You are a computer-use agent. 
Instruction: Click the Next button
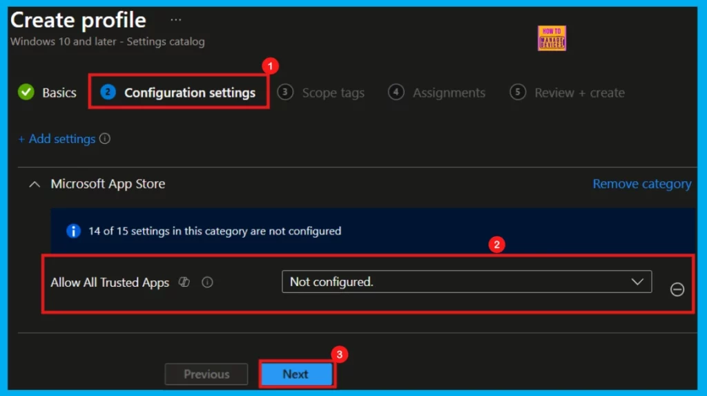[296, 375]
